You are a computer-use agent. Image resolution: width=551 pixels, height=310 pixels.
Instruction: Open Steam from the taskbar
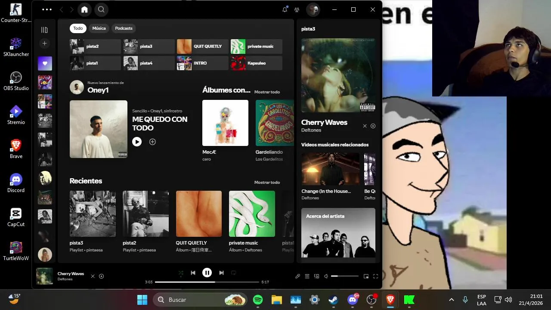pos(334,300)
